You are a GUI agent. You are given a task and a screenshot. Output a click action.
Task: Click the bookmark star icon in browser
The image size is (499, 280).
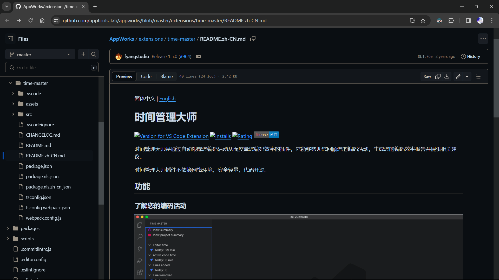coord(424,21)
